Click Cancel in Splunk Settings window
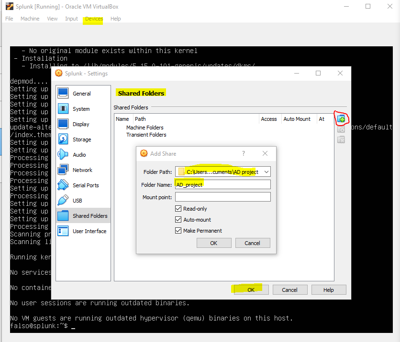 pos(290,290)
